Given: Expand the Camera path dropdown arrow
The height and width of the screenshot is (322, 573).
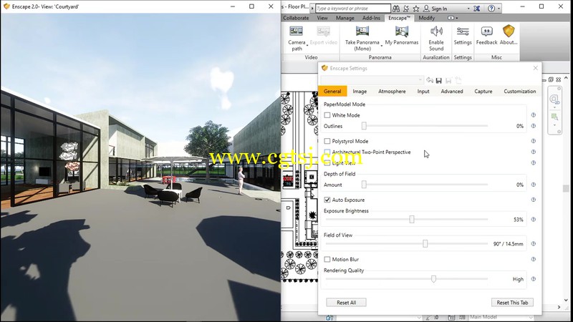Looking at the screenshot, I should pyautogui.click(x=307, y=45).
